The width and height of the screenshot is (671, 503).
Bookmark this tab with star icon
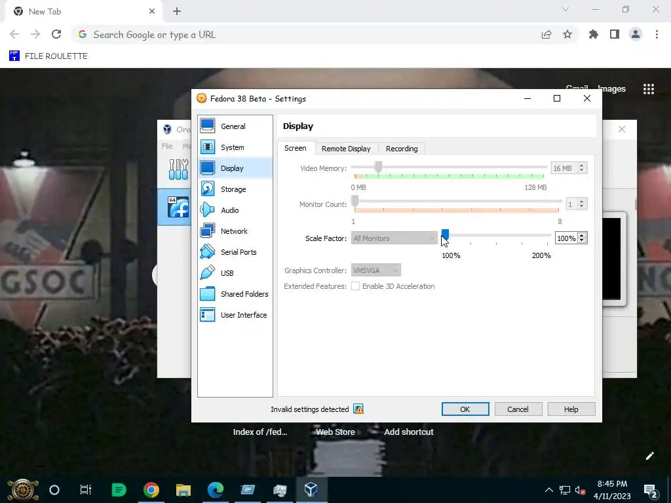[x=567, y=34]
